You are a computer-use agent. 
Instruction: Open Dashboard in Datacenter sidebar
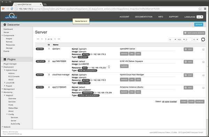(8, 29)
